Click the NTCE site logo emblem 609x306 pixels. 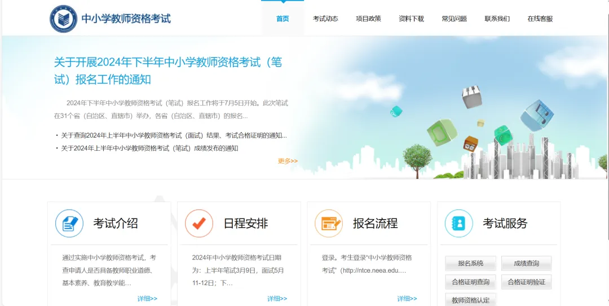pos(64,19)
